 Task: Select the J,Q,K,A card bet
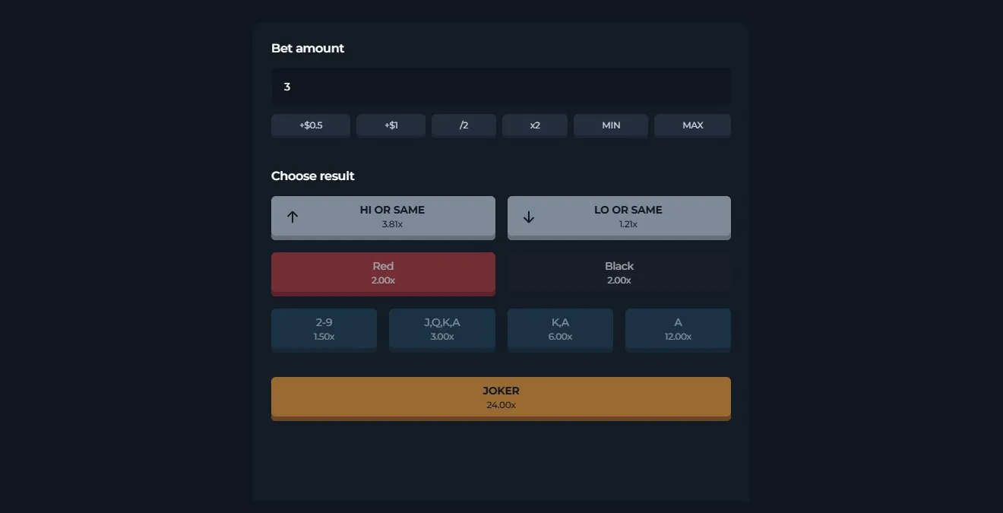pyautogui.click(x=441, y=328)
